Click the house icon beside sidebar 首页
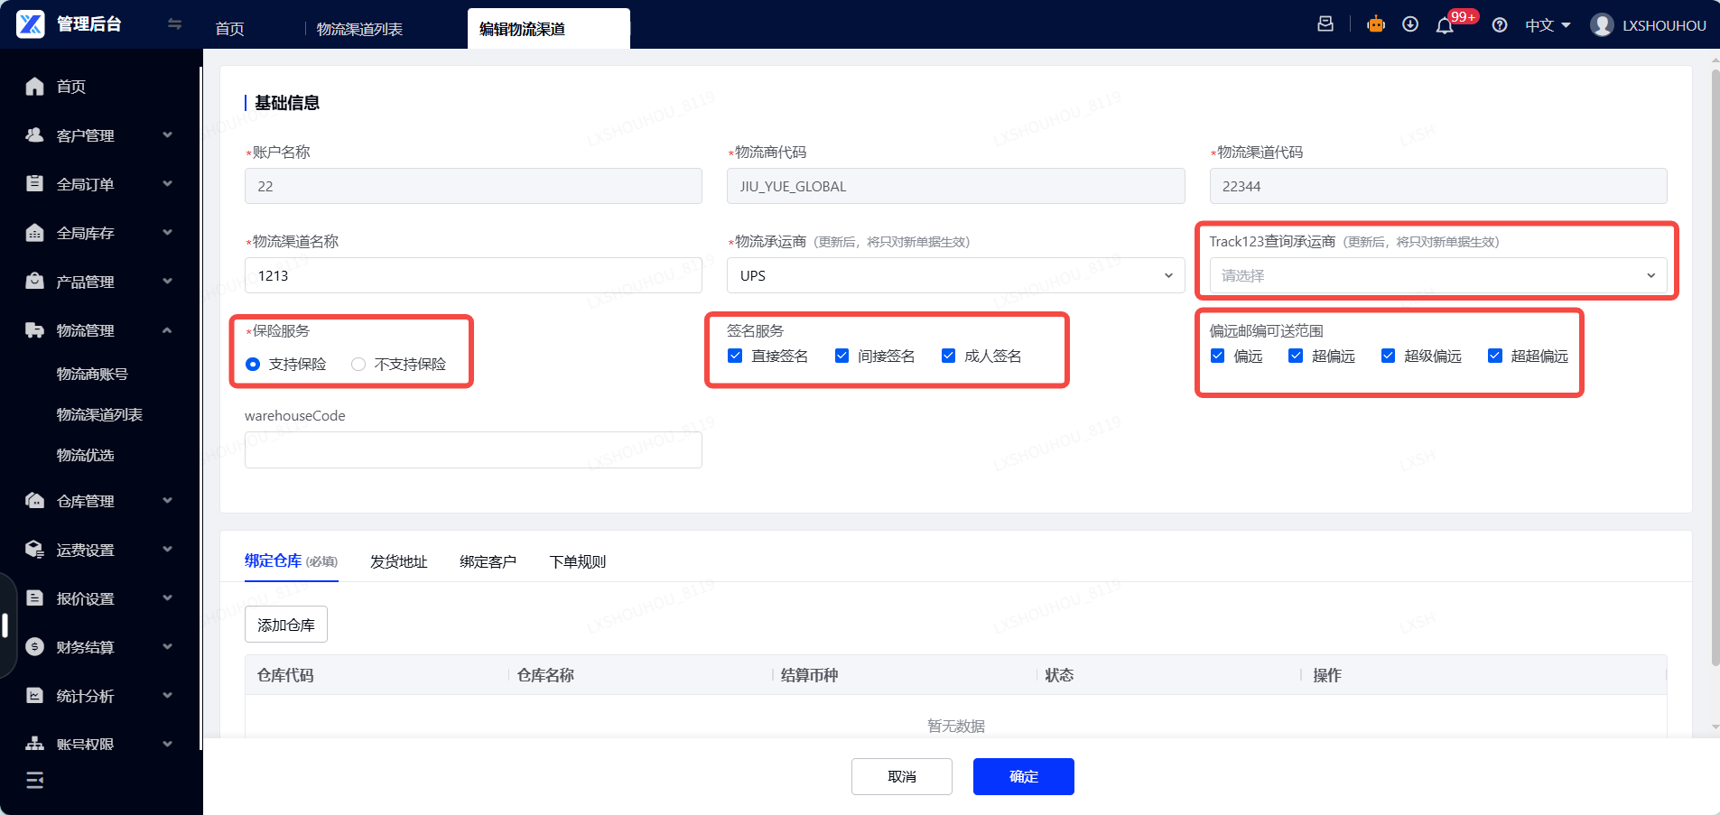The image size is (1720, 815). coord(35,87)
